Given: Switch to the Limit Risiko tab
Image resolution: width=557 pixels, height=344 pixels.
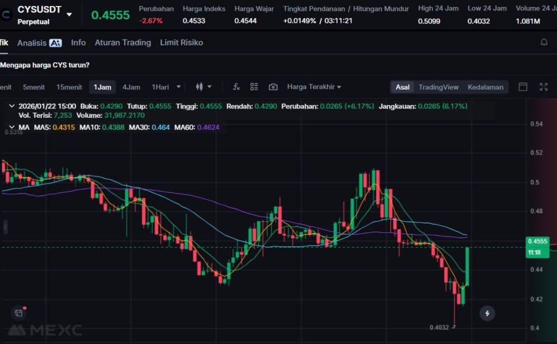Looking at the screenshot, I should tap(181, 42).
